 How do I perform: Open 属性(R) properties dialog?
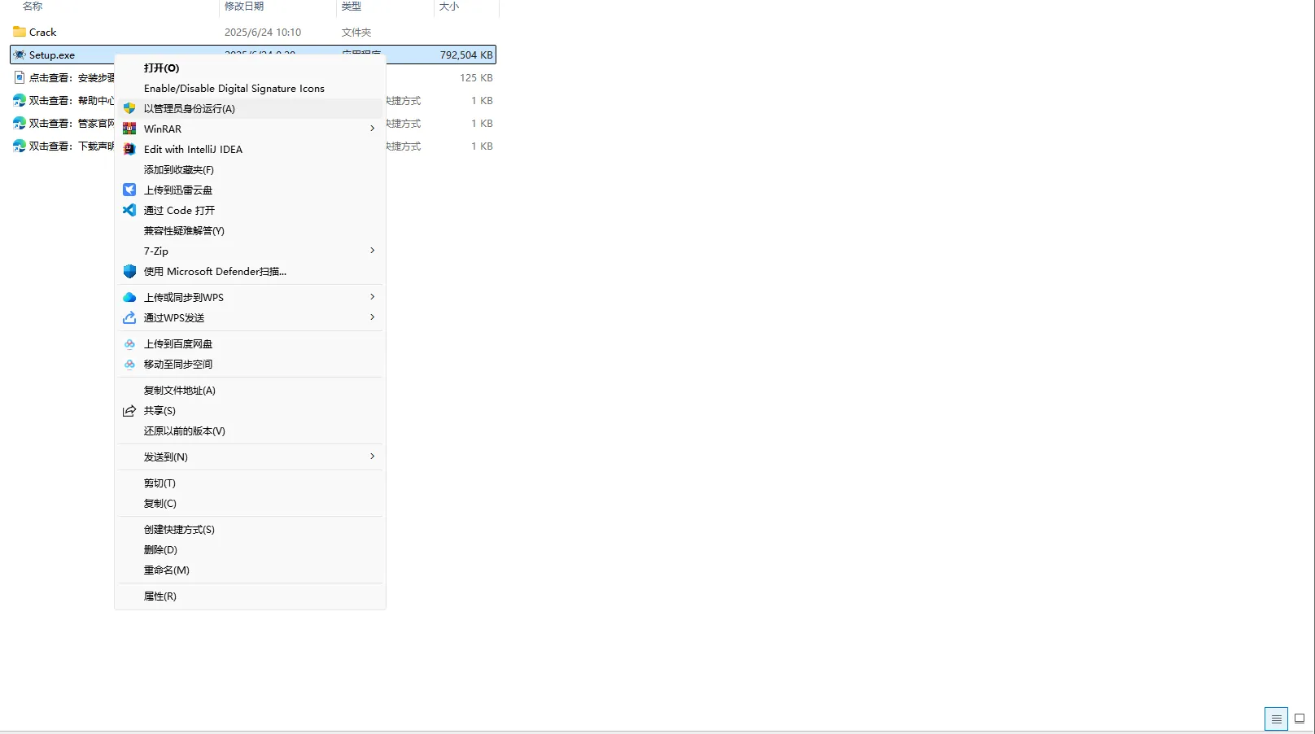(x=250, y=596)
